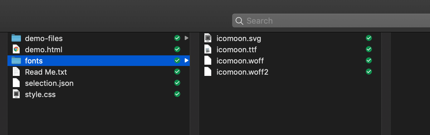
Task: Click the Read Me.txt document icon
Action: (16, 72)
